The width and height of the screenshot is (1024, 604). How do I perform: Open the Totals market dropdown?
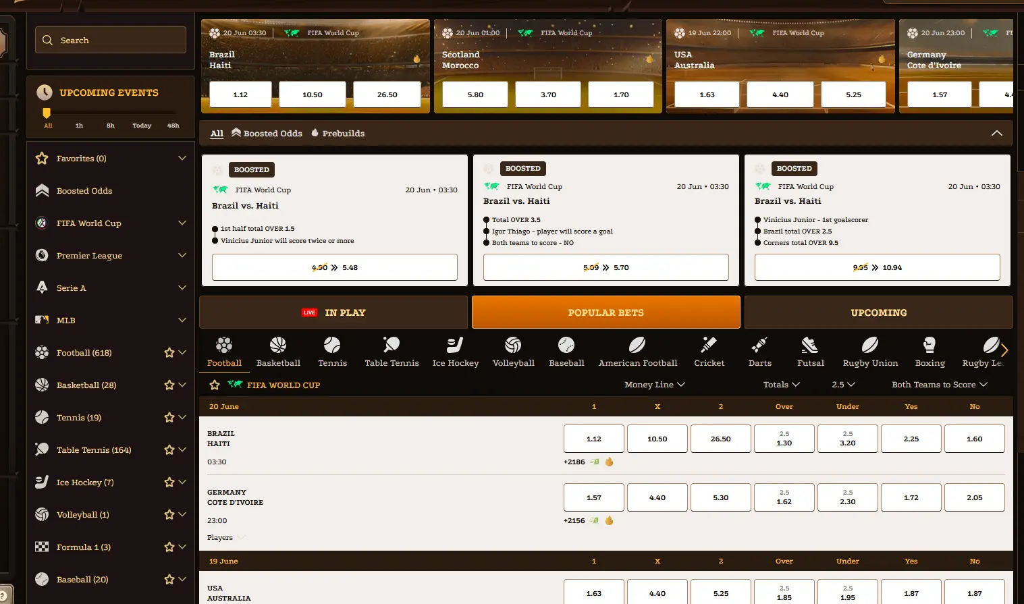point(782,385)
